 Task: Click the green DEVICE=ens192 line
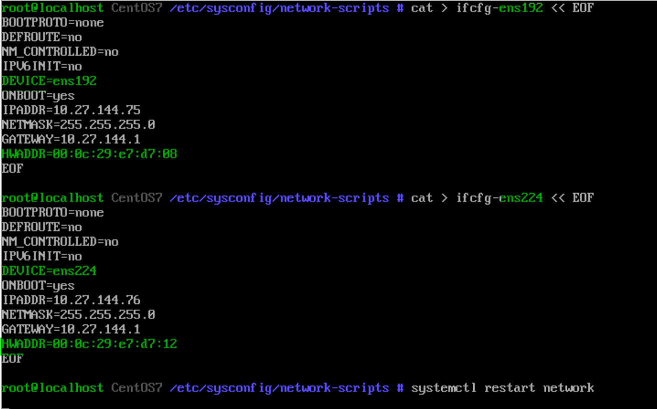pos(49,81)
